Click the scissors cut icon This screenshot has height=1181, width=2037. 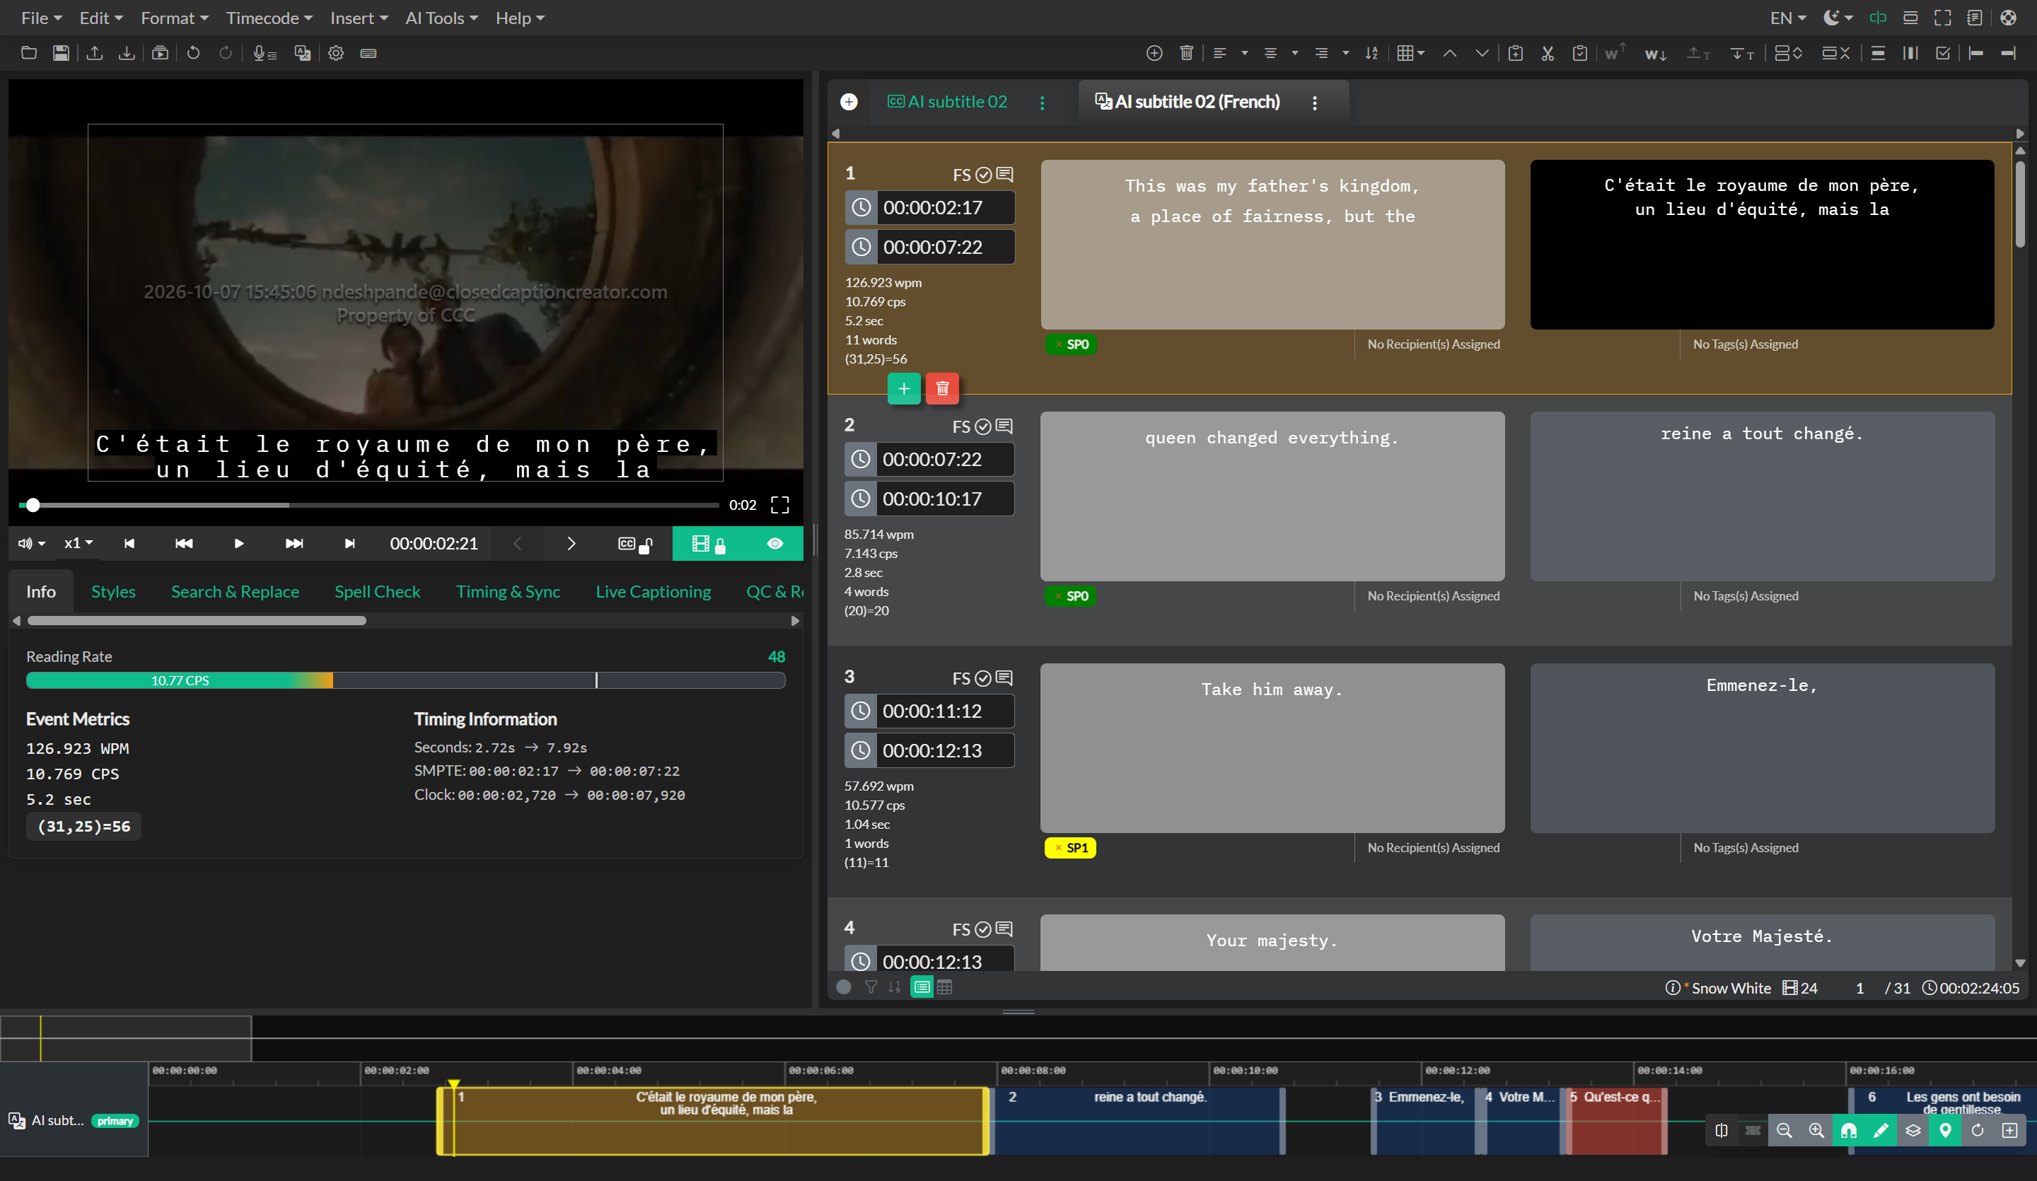click(1548, 53)
